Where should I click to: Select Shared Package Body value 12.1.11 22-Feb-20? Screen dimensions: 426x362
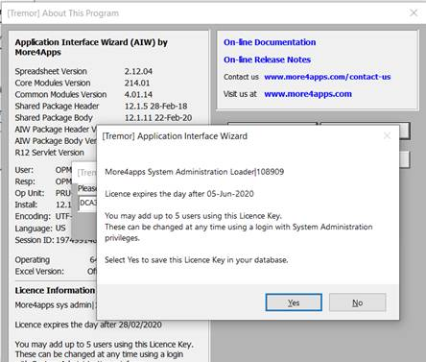tap(158, 118)
